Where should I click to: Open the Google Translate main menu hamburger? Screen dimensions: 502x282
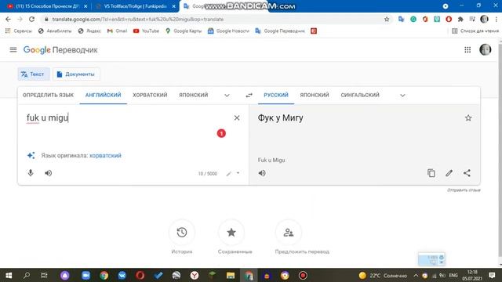point(13,49)
